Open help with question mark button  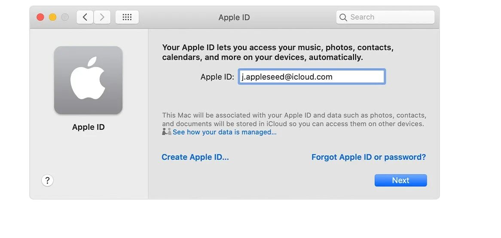pos(47,181)
